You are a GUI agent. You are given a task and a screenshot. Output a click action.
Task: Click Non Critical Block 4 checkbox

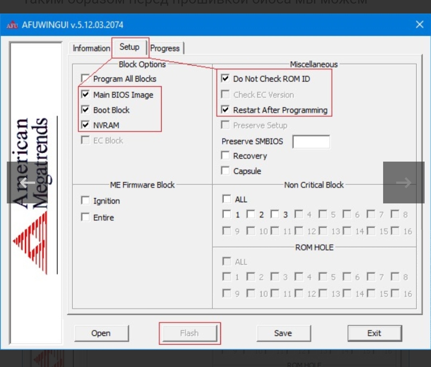[x=299, y=214]
